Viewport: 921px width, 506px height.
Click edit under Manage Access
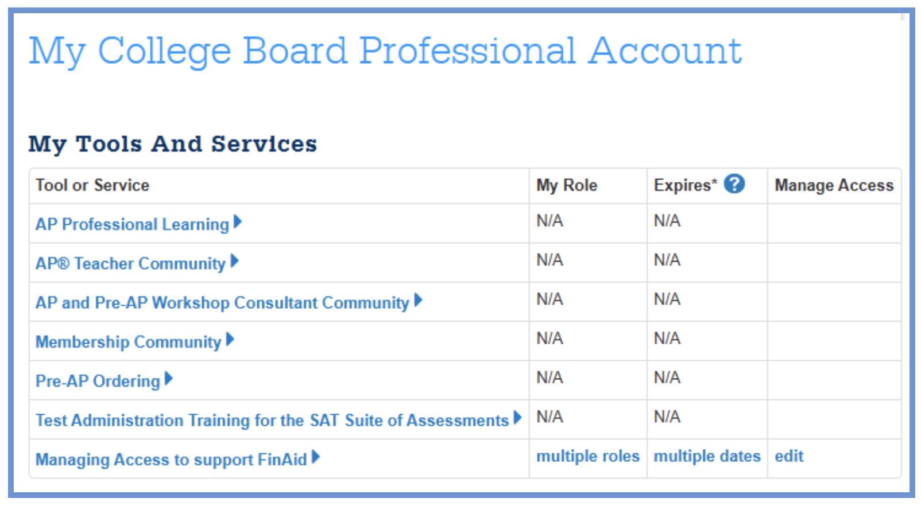pos(789,456)
